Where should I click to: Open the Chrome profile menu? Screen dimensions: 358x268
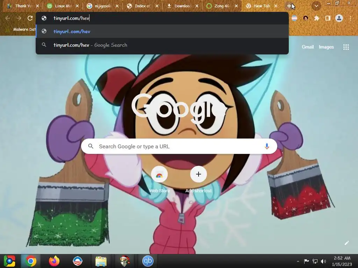339,18
